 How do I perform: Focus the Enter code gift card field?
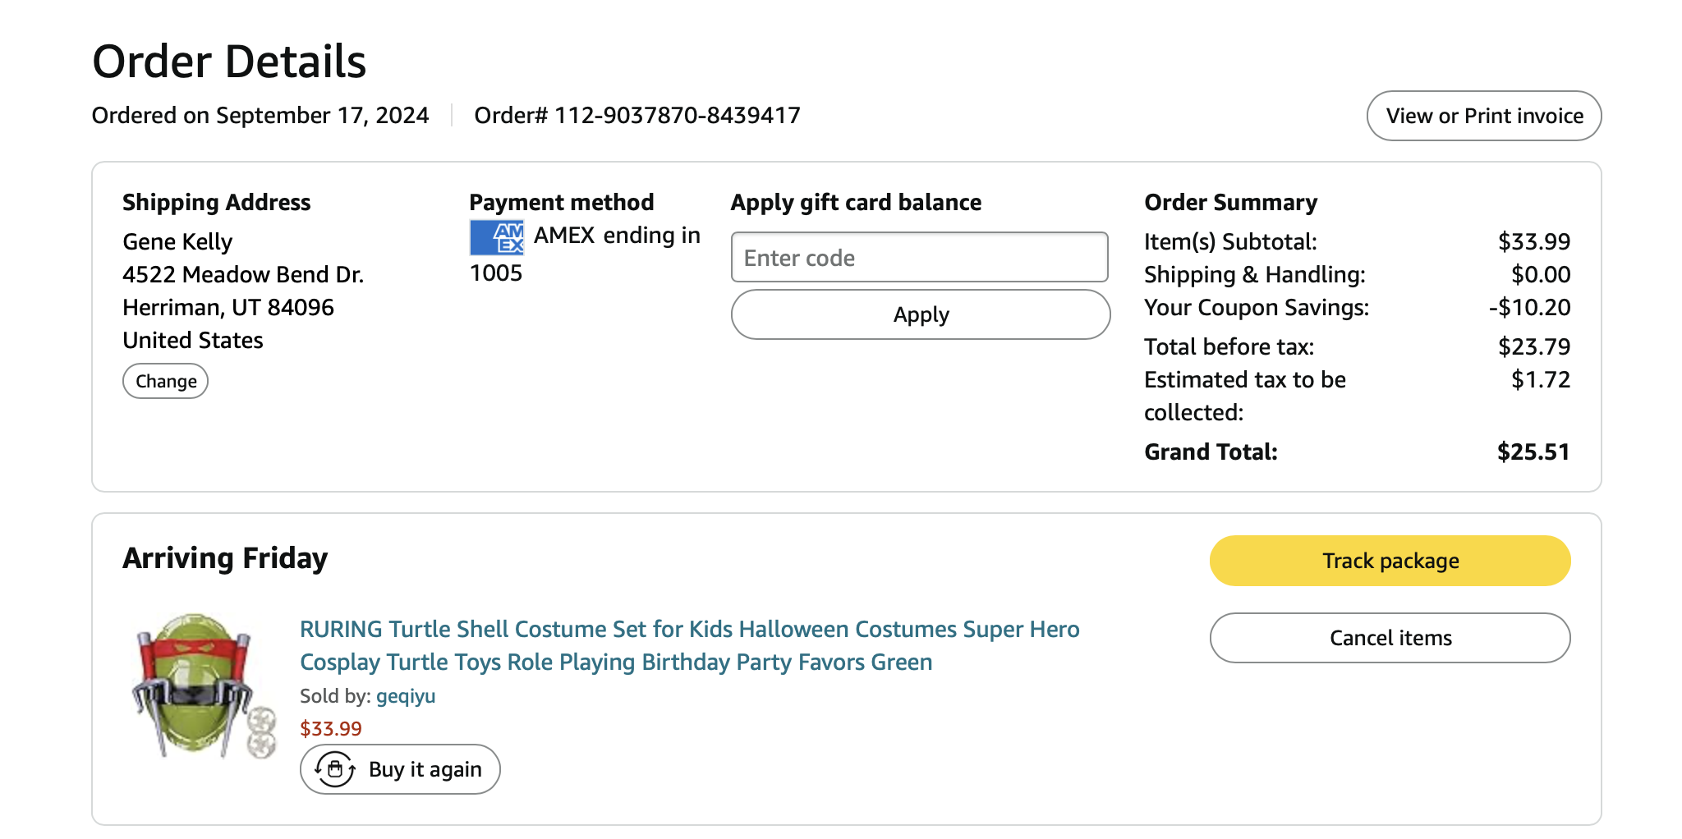(x=919, y=258)
